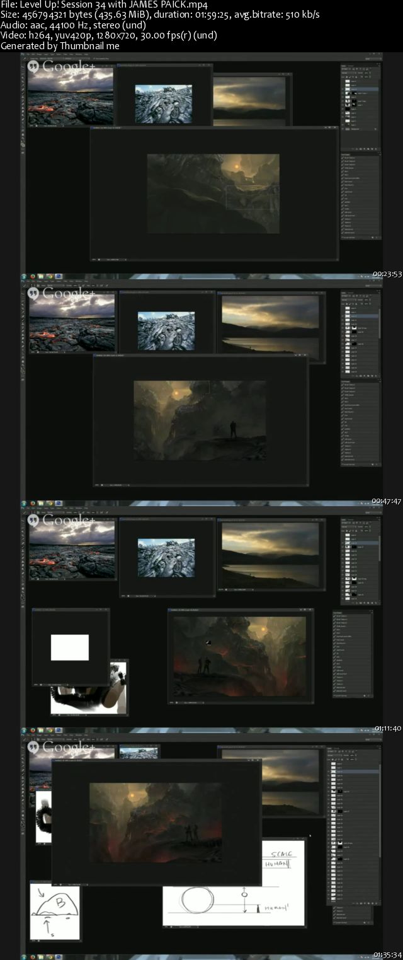Select the Background layer row in 00:23:53 frame
403x960 pixels.
(x=360, y=129)
